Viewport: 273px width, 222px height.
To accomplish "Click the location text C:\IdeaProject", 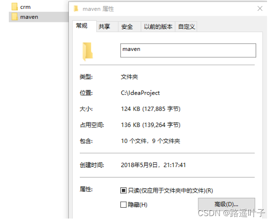I will pos(140,93).
